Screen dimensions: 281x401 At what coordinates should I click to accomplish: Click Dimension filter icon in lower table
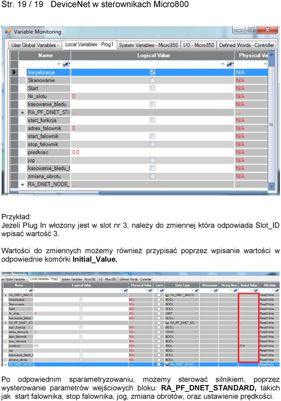pyautogui.click(x=216, y=290)
